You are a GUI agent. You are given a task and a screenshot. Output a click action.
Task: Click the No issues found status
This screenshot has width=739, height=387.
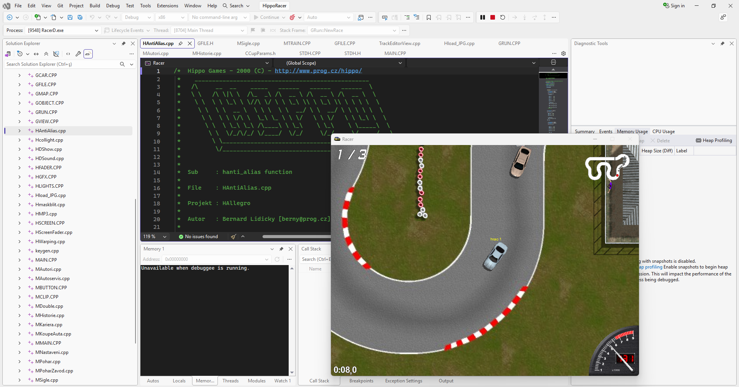pyautogui.click(x=198, y=237)
